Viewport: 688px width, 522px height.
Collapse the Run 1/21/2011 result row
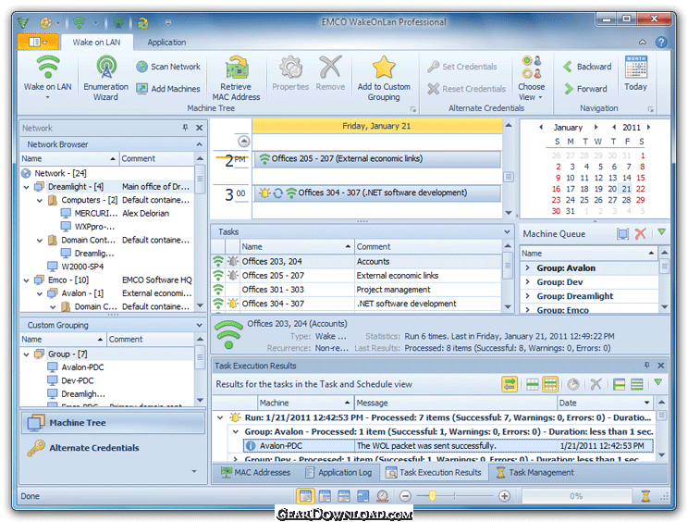pyautogui.click(x=220, y=417)
